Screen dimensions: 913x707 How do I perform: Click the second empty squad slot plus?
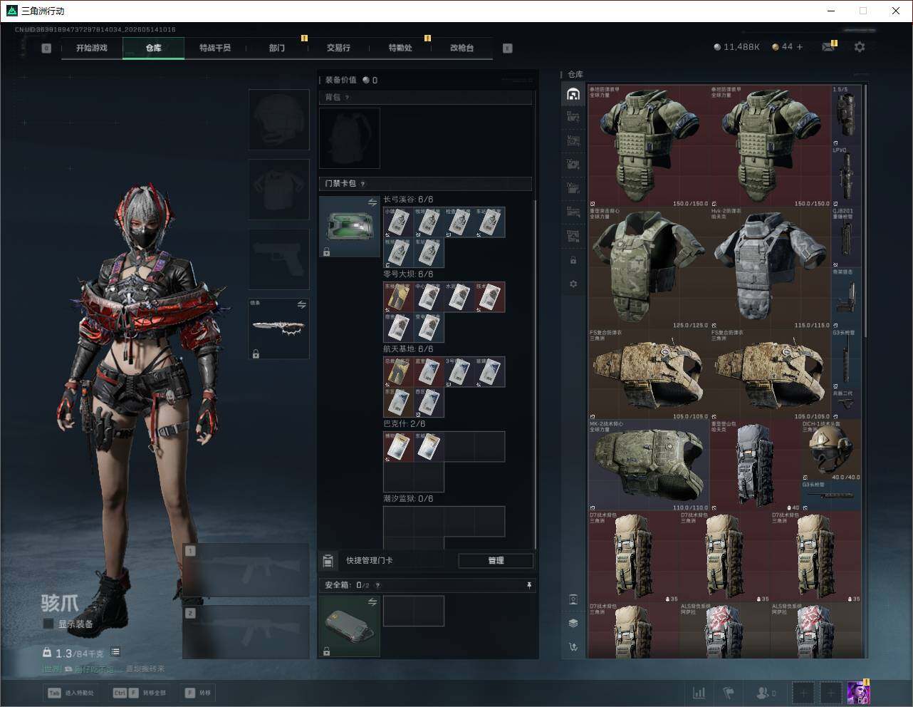tap(830, 693)
